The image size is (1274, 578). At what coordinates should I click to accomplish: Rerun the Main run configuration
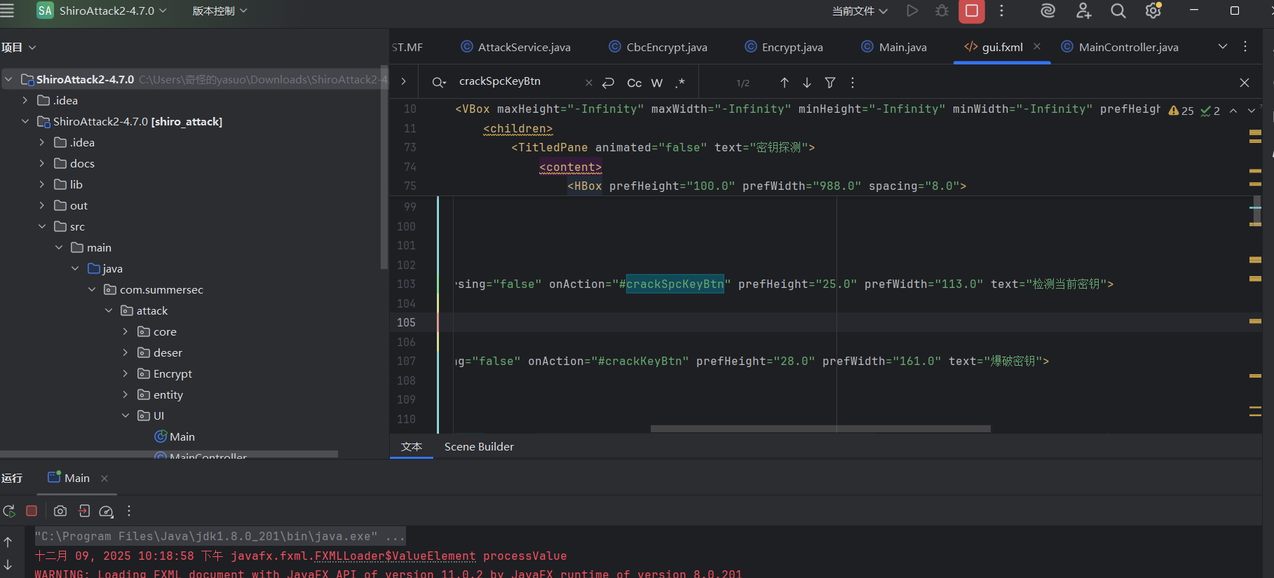tap(9, 511)
